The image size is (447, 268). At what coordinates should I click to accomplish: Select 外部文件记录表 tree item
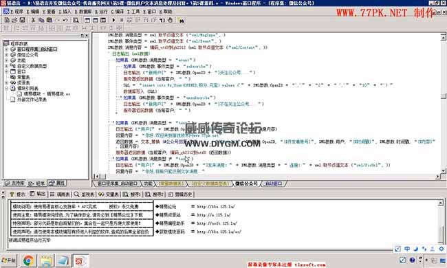(x=32, y=100)
